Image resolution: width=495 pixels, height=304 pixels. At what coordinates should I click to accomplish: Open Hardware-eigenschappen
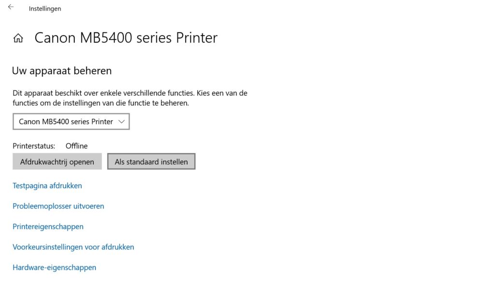tap(54, 267)
